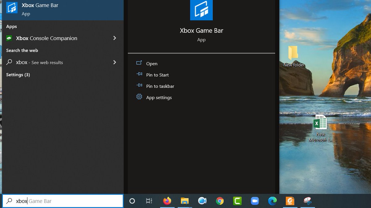Open Camtasia green icon on taskbar
The height and width of the screenshot is (208, 371).
237,201
